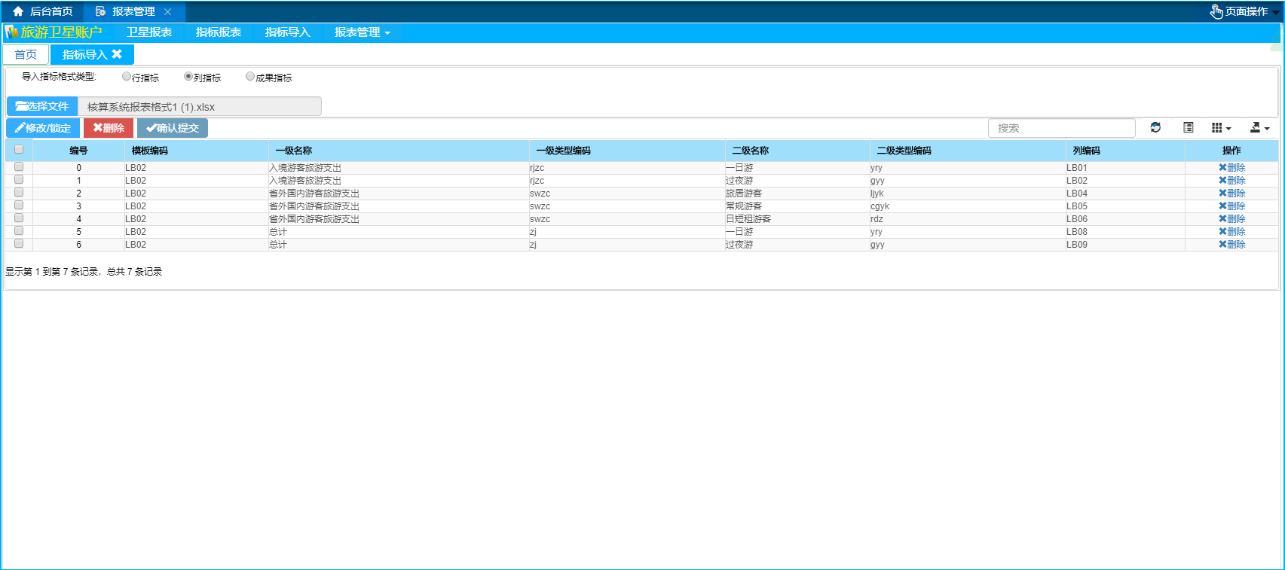This screenshot has height=570, width=1285.
Task: Click the home icon in 后台首页 tab
Action: click(x=18, y=11)
